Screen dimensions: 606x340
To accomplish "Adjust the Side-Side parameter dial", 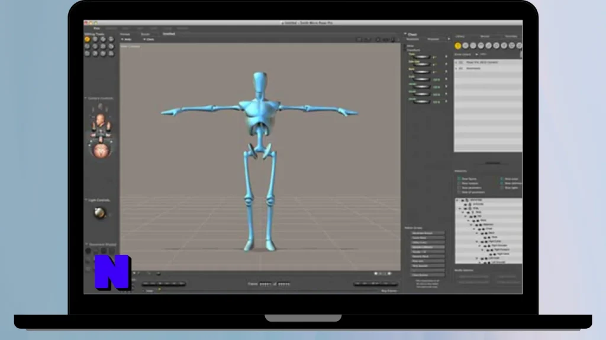I will (421, 64).
